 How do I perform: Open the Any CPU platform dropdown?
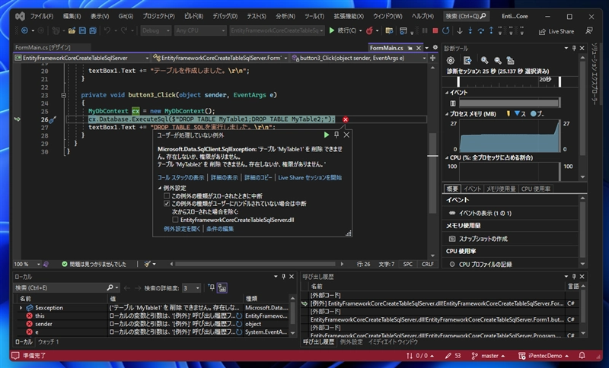point(200,30)
